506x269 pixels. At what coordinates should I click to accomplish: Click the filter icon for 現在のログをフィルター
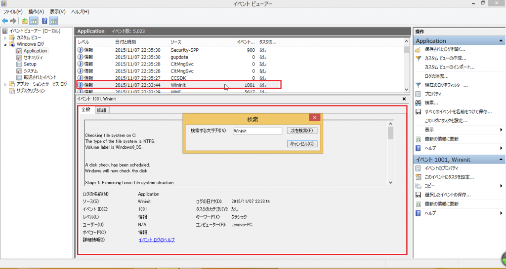(419, 85)
